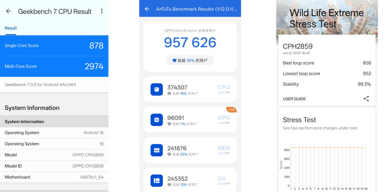385x192 pixels.
Task: Tap the Best loop score 858
Action: click(367, 63)
